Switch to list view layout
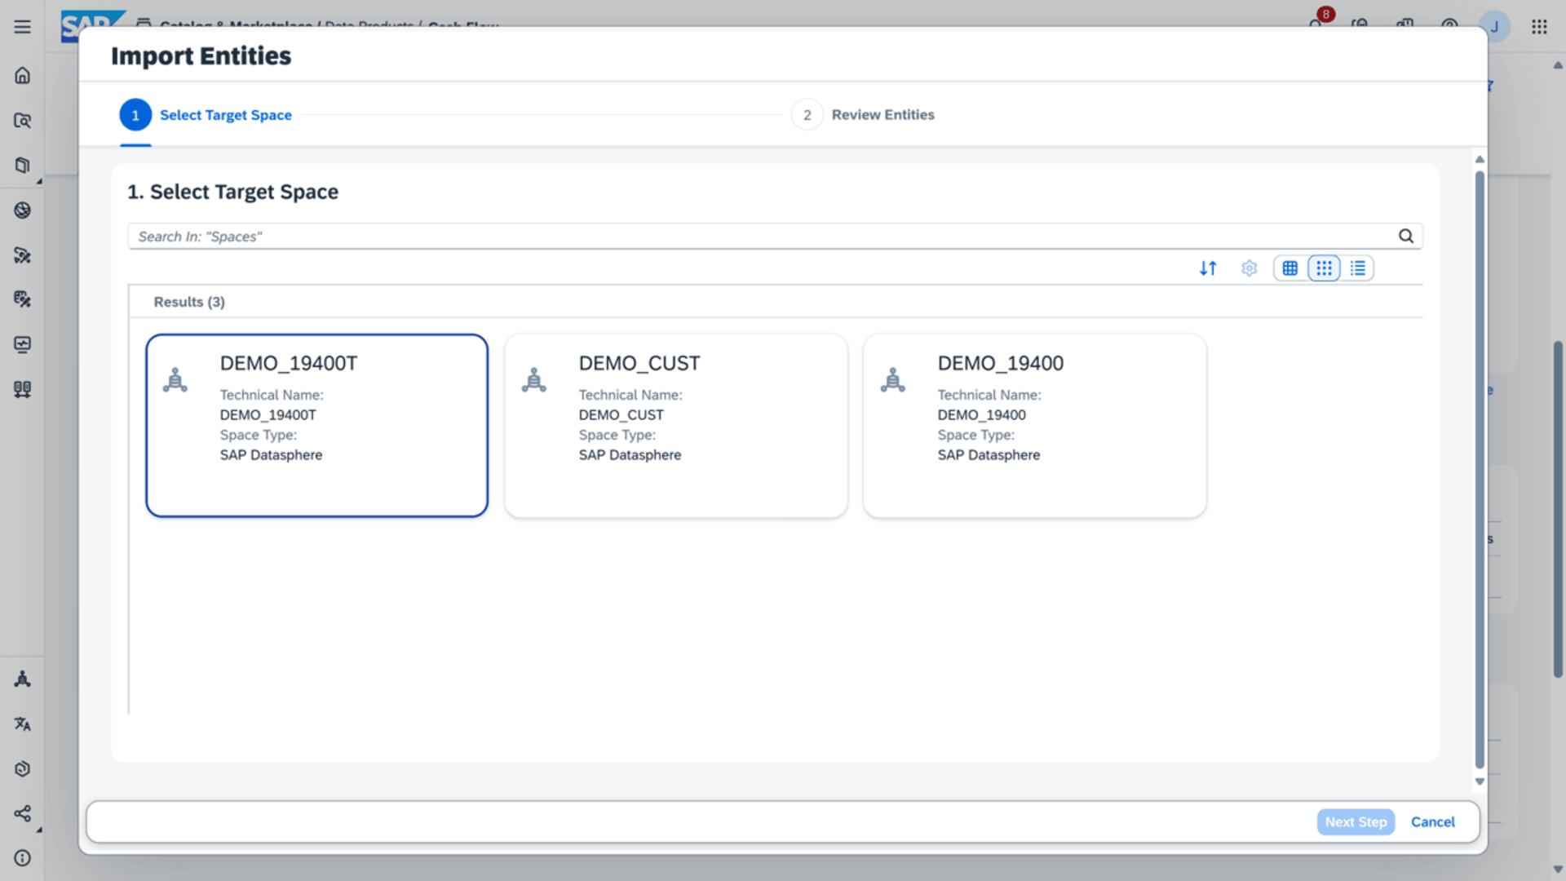This screenshot has width=1566, height=881. coord(1358,268)
